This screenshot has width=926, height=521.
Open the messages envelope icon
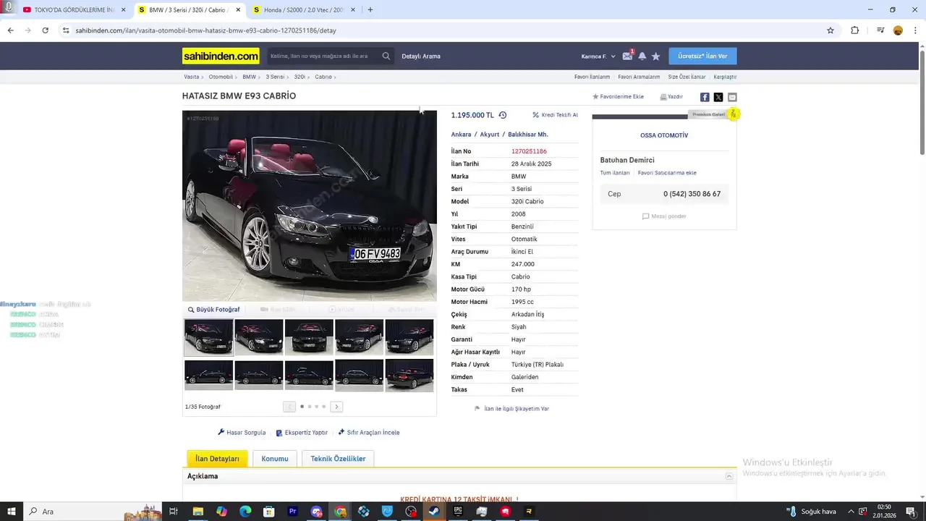(627, 56)
